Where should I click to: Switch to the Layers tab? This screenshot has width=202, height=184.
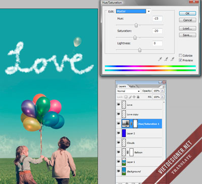tap(122, 86)
